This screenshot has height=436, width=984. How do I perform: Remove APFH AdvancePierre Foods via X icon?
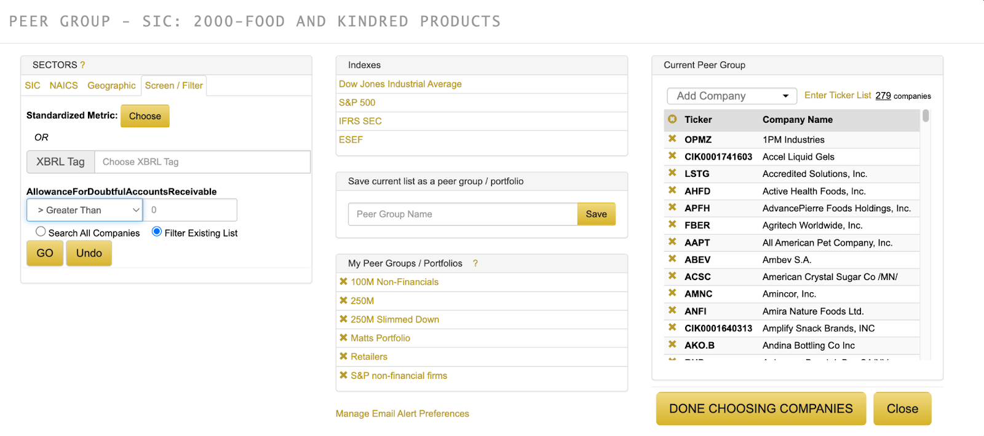[672, 208]
